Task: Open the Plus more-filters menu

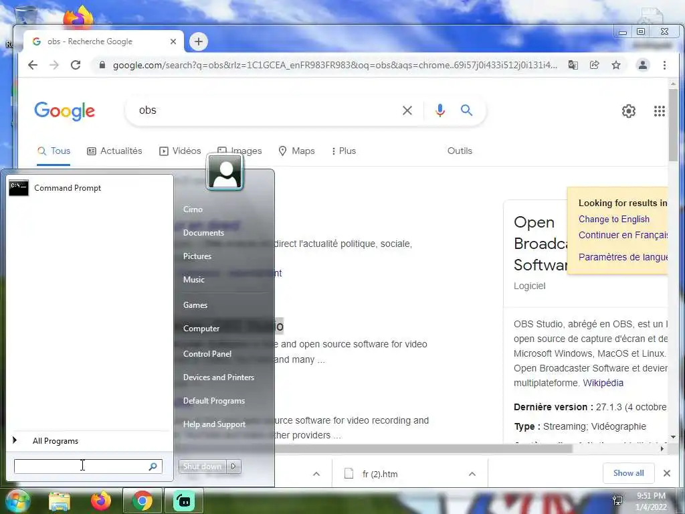Action: [x=343, y=151]
